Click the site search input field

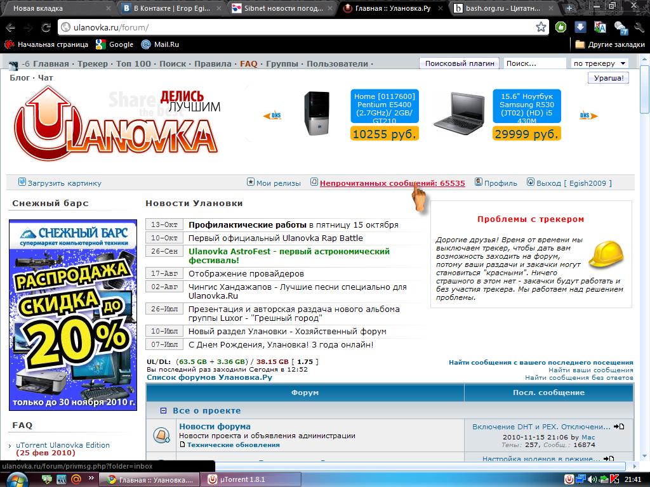533,63
